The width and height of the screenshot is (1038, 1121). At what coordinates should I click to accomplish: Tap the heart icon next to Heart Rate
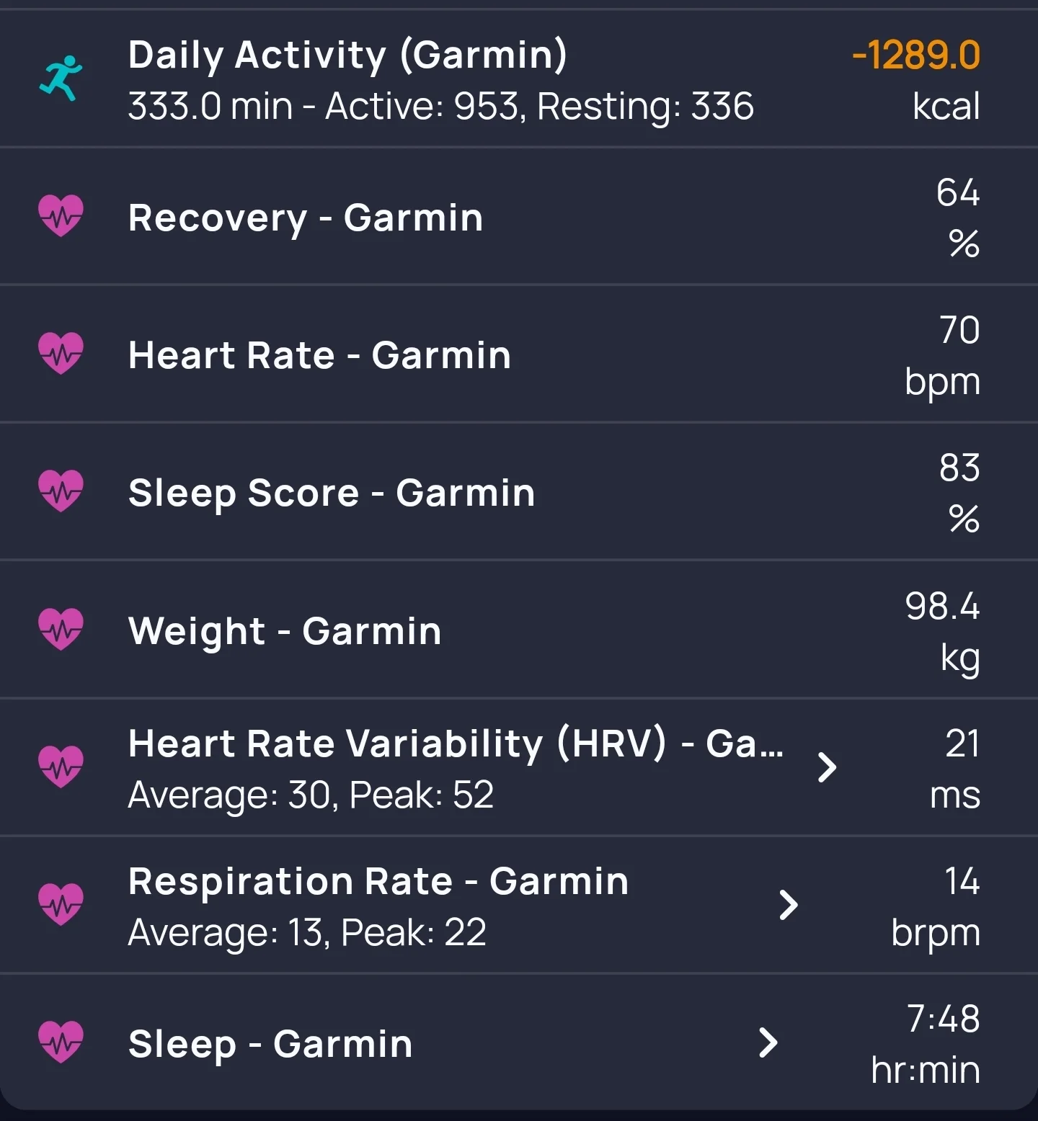click(61, 353)
